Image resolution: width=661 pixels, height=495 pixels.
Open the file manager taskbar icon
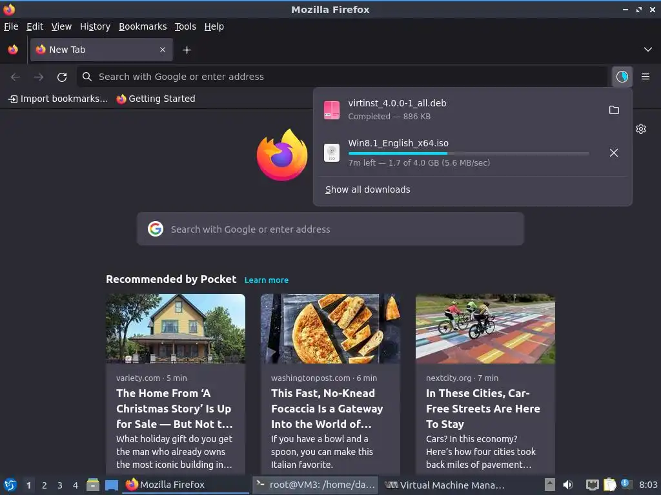click(93, 485)
